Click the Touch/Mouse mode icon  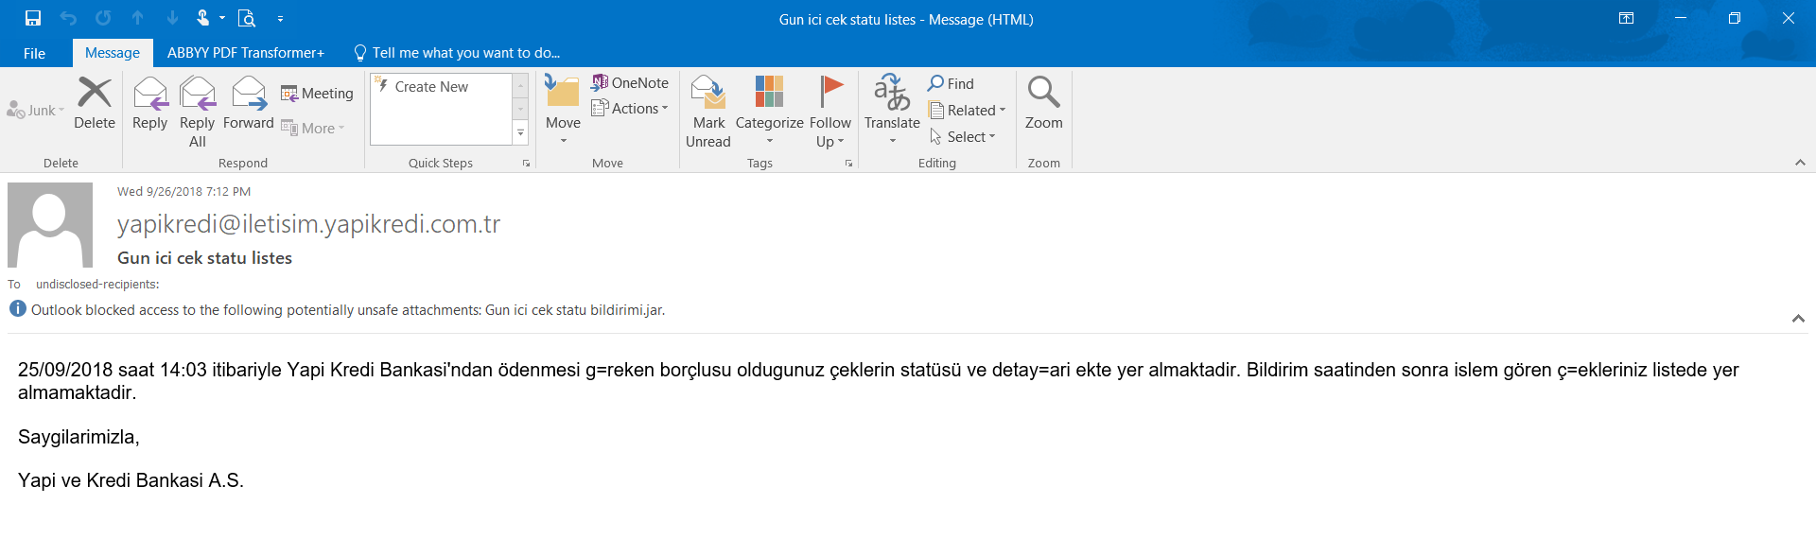tap(203, 18)
